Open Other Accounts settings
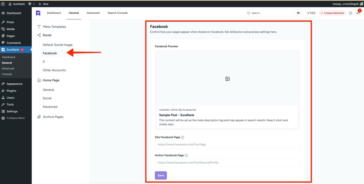Viewport: 364px width, 184px height. [x=54, y=70]
